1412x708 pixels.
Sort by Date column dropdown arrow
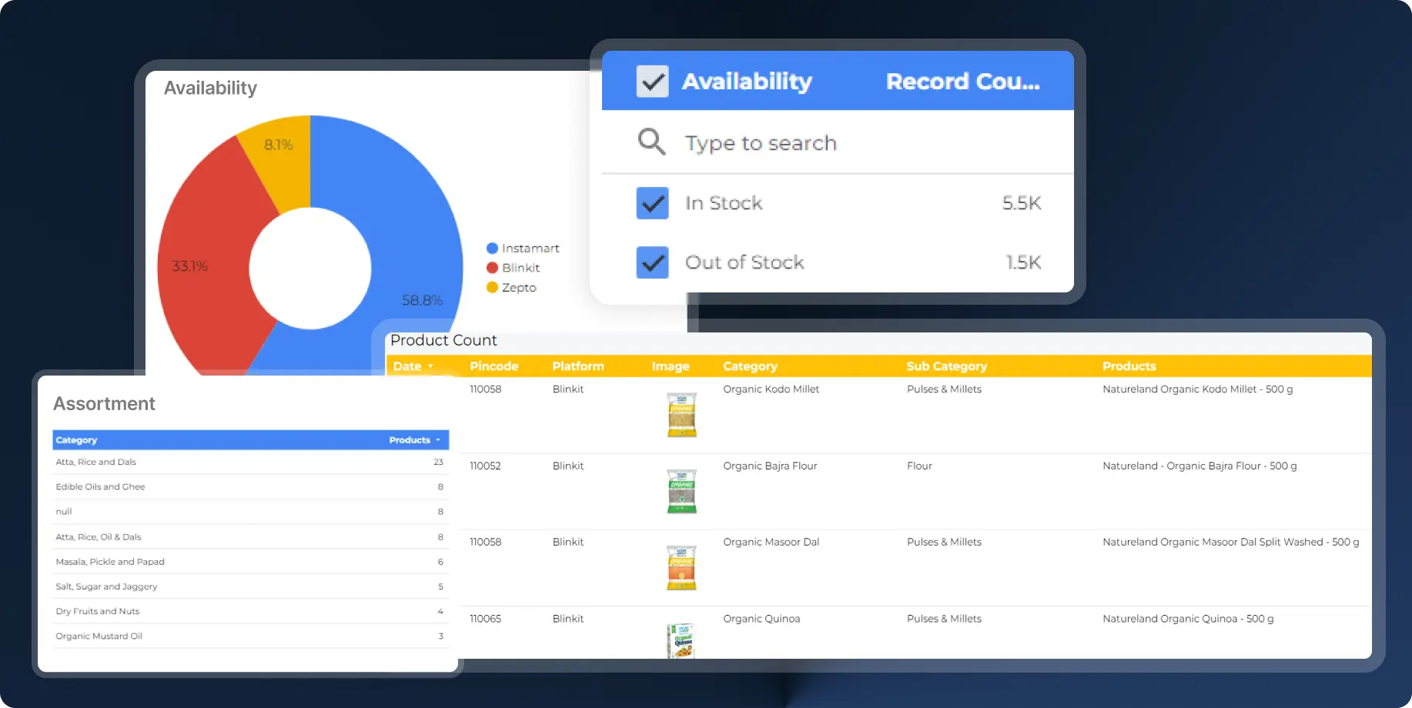point(430,366)
